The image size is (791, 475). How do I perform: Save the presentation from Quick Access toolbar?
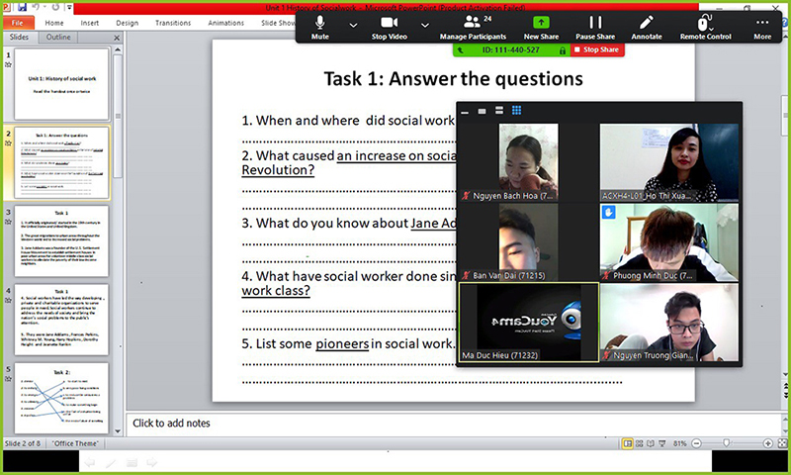[23, 7]
